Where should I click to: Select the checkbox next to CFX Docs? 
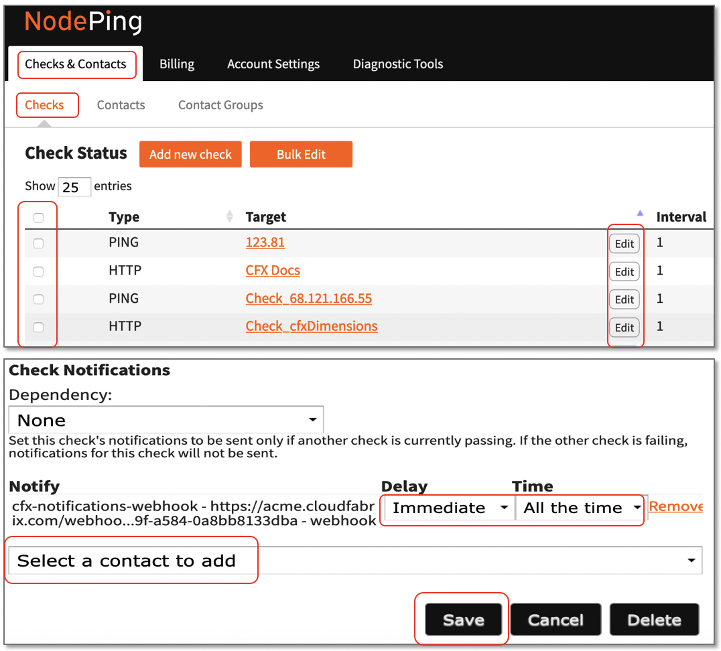click(39, 271)
